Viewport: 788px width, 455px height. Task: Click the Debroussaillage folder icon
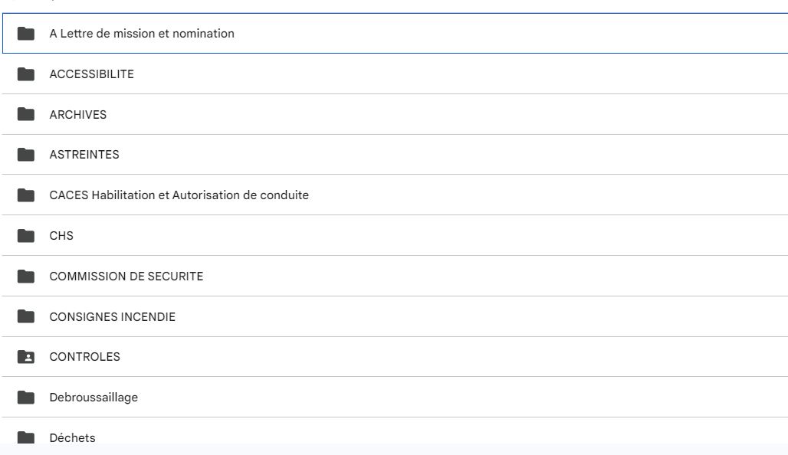[25, 398]
